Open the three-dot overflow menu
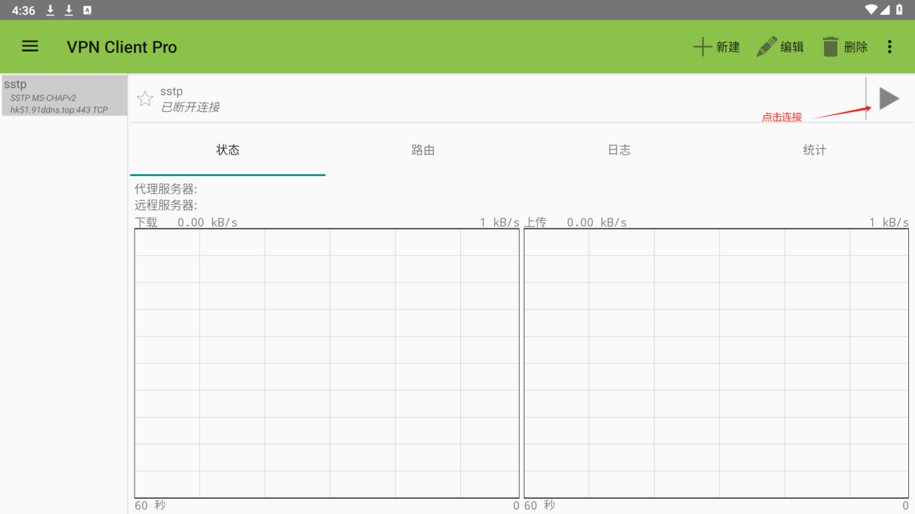This screenshot has height=514, width=915. (x=890, y=47)
